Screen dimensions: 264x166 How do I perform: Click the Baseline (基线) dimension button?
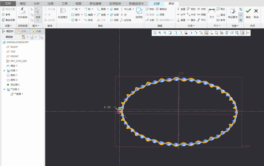tap(221, 15)
